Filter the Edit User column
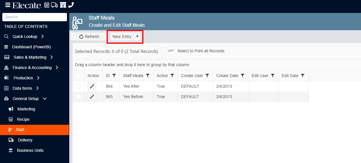The height and width of the screenshot is (163, 361). coord(273,76)
